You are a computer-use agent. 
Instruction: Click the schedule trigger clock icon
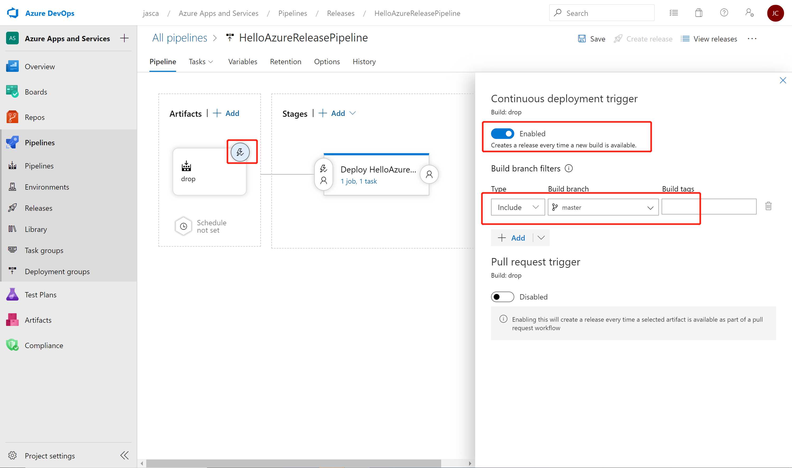coord(184,226)
